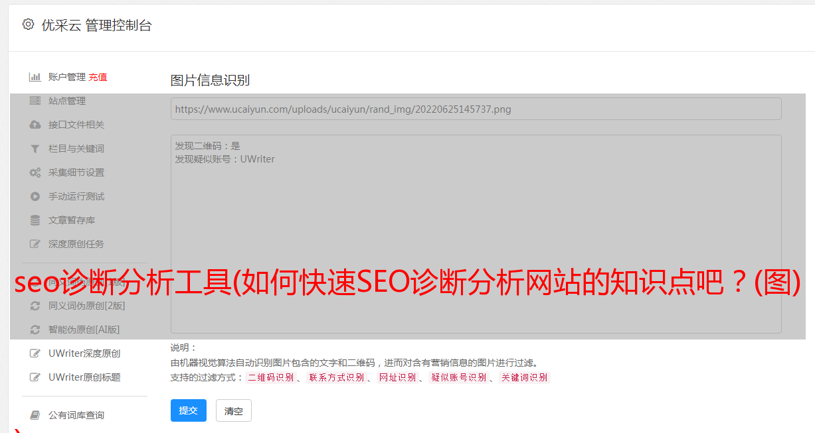Open 公有词库查询 menu item

(x=76, y=415)
